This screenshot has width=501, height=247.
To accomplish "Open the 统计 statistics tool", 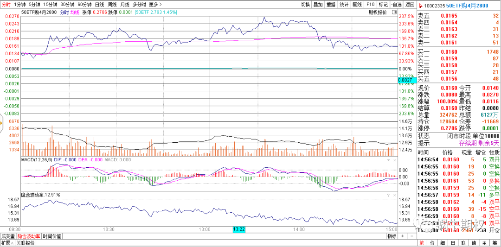I will pos(344,5).
